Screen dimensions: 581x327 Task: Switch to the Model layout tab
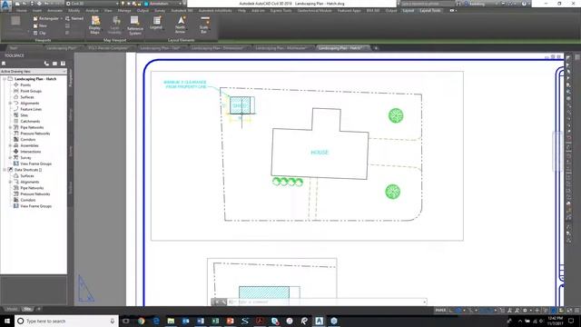[12, 309]
